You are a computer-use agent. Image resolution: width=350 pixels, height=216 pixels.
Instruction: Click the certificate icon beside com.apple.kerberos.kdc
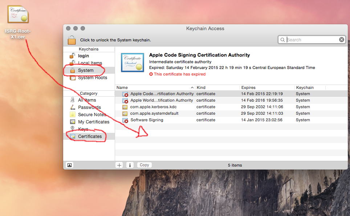pos(125,107)
